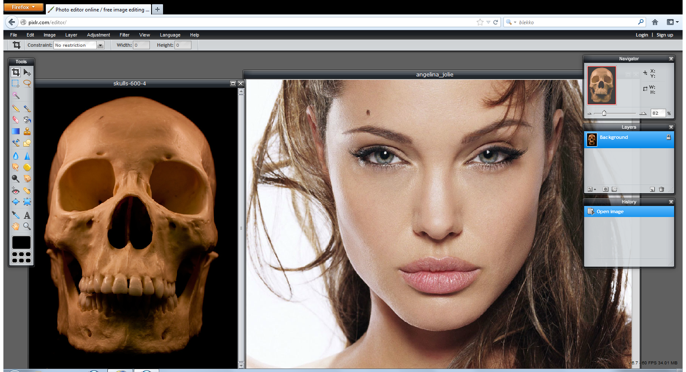Select the Dodge tool
686x372 pixels.
coord(16,179)
